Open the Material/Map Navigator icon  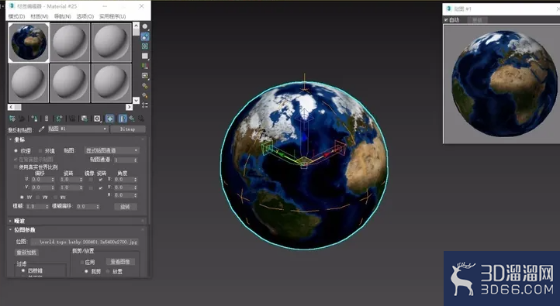145,105
